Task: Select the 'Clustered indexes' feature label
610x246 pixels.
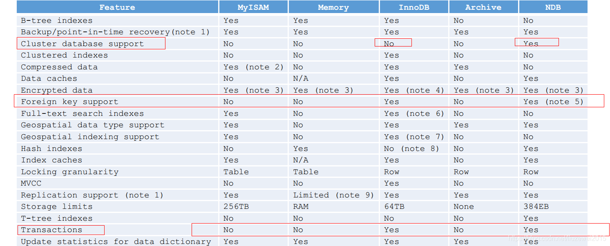Action: click(65, 55)
